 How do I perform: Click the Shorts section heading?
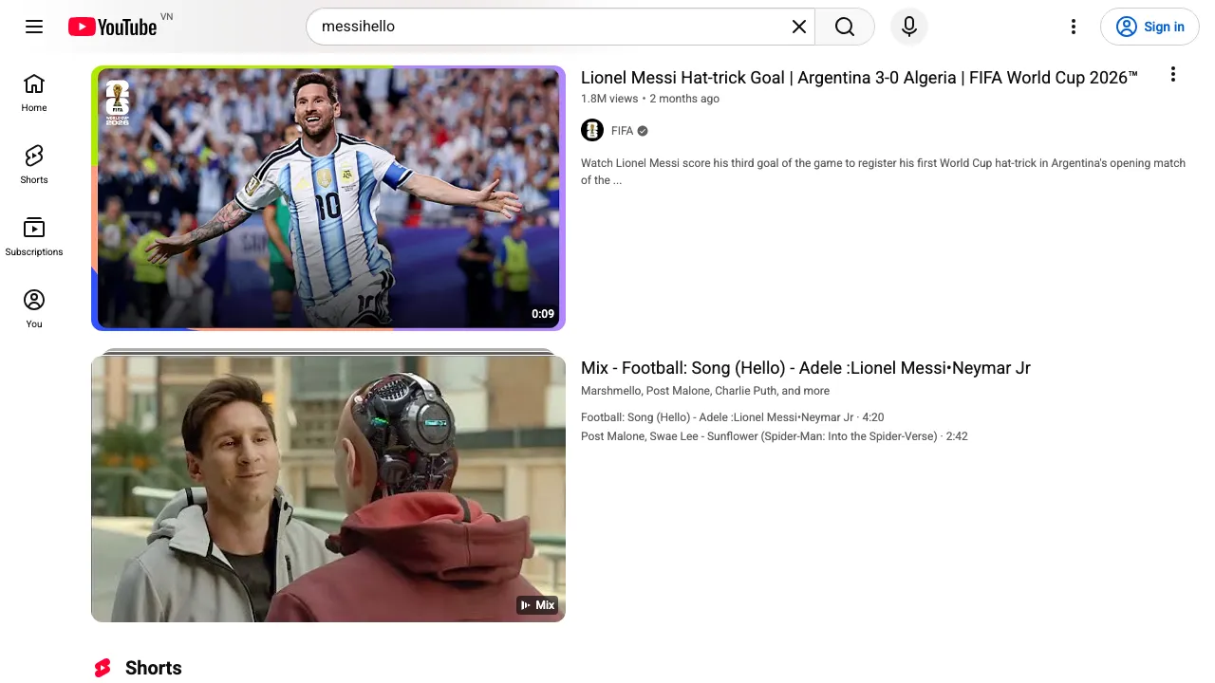tap(154, 668)
